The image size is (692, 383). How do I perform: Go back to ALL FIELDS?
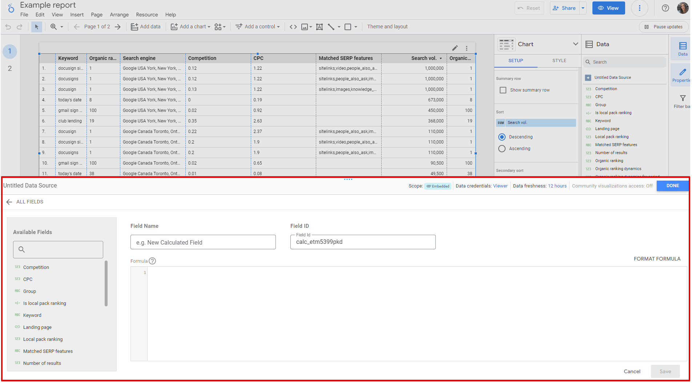pyautogui.click(x=25, y=202)
